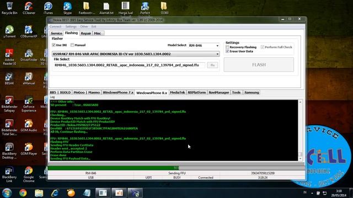Screen dimensions: 353x198
Task: Switch to Samsung tab
Action: click(x=252, y=92)
